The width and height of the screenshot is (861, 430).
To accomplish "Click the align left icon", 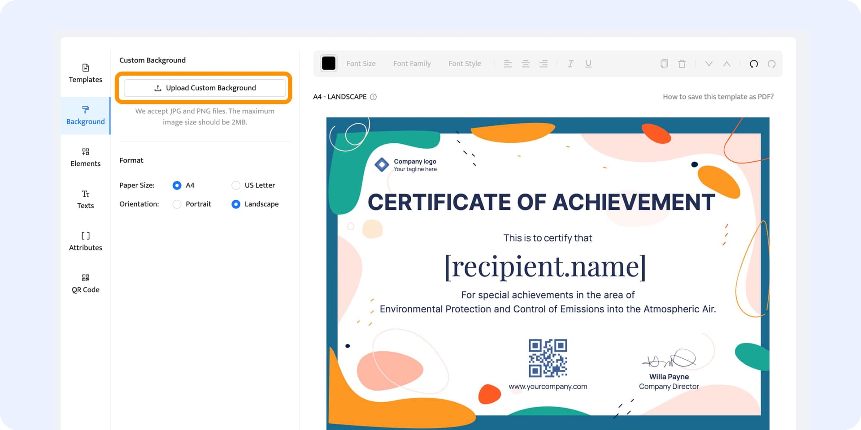I will coord(508,64).
